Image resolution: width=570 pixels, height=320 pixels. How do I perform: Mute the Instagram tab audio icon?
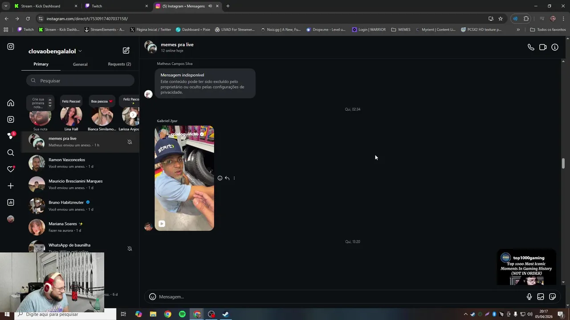210,6
